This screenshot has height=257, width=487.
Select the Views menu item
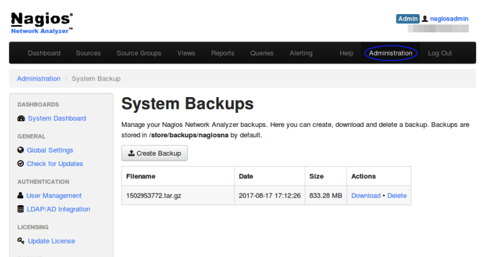coord(186,53)
